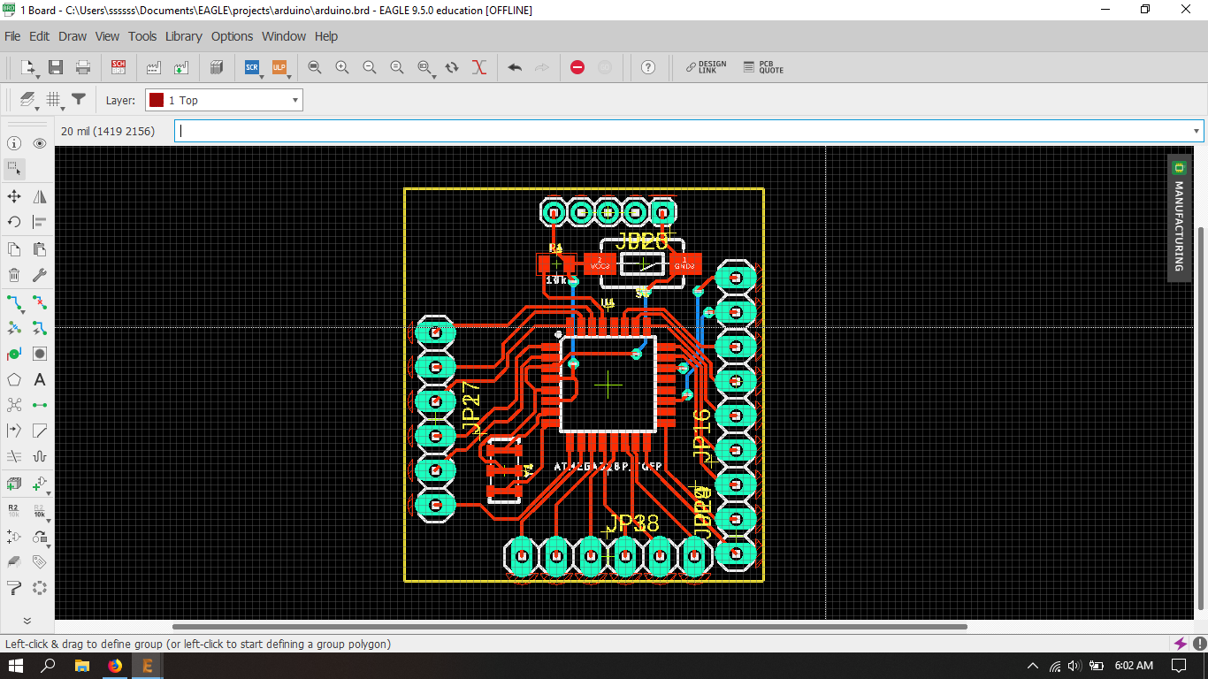Open Help with question mark icon
1208x679 pixels.
[648, 67]
